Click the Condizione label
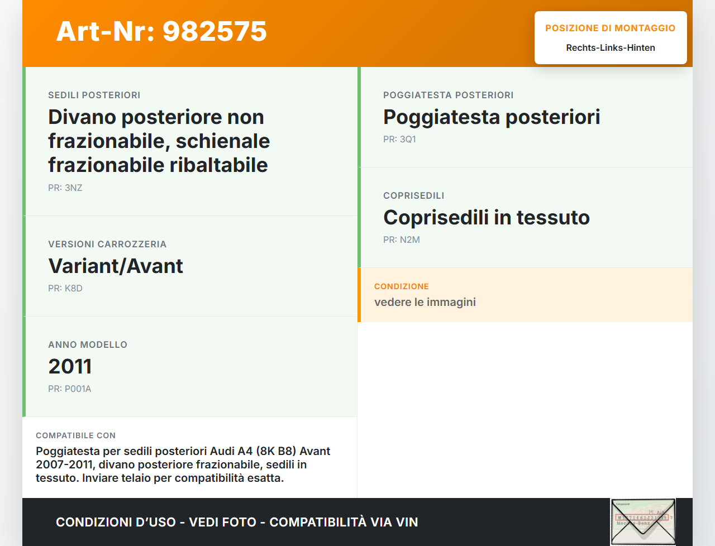The width and height of the screenshot is (715, 546). pos(402,286)
